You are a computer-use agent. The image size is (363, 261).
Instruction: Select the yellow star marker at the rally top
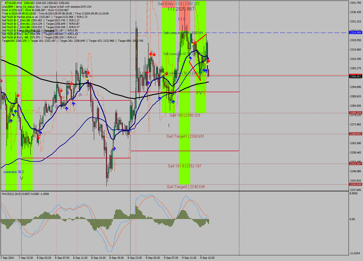point(192,45)
